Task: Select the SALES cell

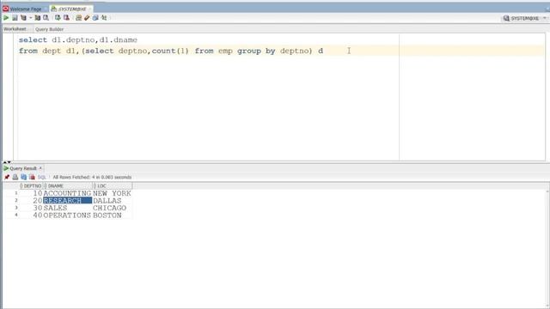Action: pos(67,208)
